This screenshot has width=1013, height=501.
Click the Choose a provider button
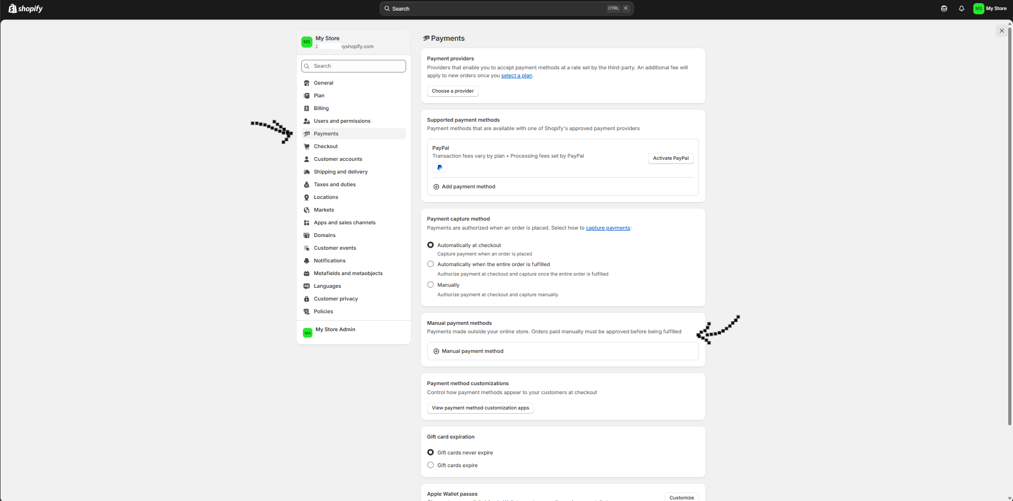click(x=453, y=91)
